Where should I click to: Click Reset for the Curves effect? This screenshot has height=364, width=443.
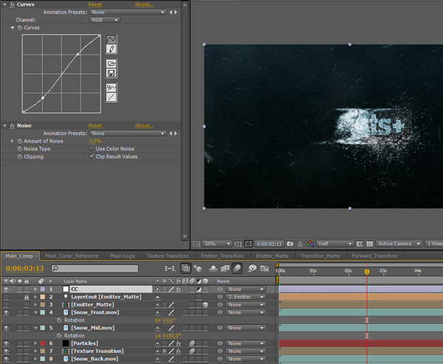pos(95,4)
